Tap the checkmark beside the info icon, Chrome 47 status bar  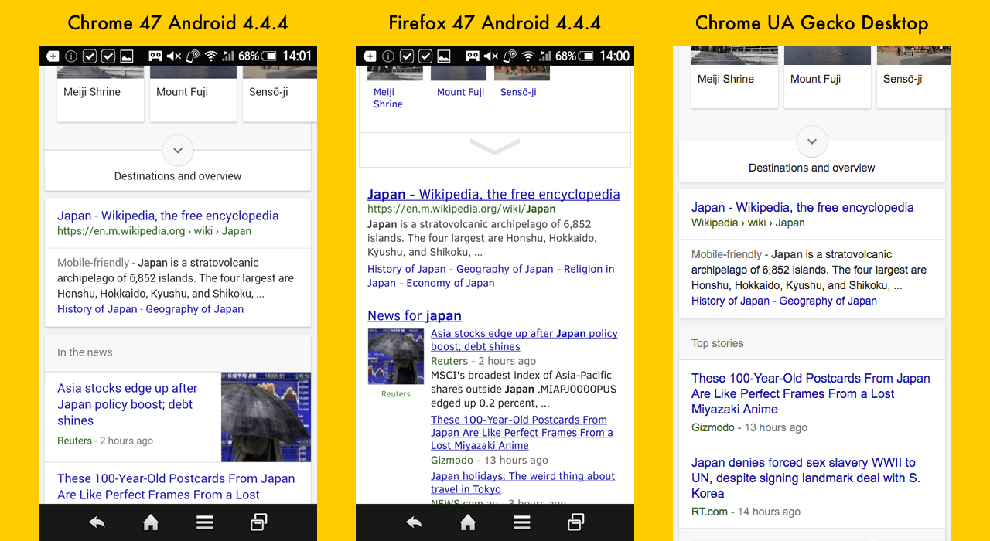tap(90, 56)
